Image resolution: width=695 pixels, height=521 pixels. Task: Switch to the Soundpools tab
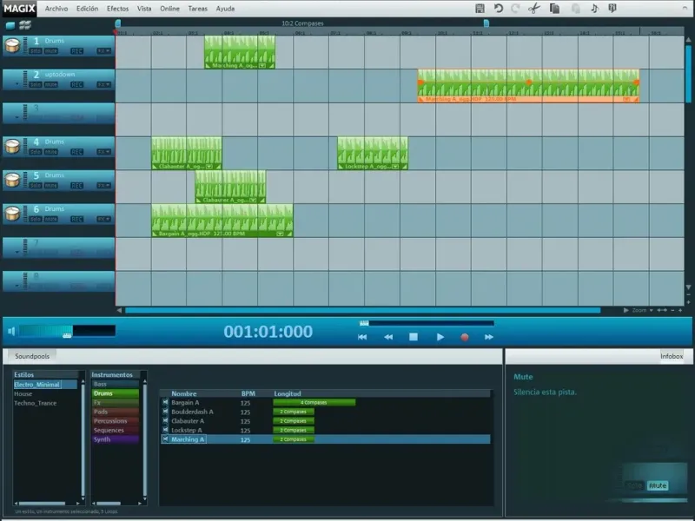[x=32, y=356]
